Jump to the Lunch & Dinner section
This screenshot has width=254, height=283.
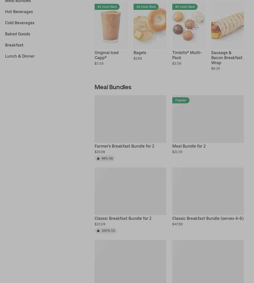pyautogui.click(x=20, y=56)
